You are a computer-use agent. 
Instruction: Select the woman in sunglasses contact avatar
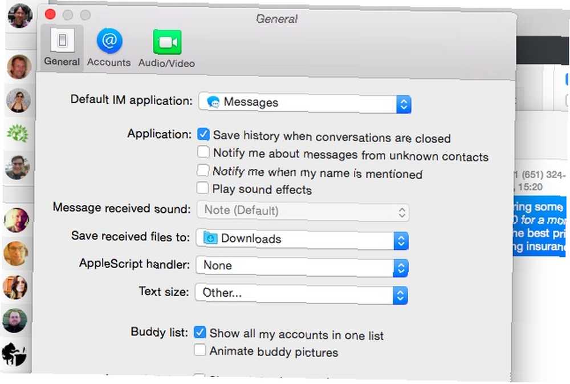pyautogui.click(x=18, y=100)
